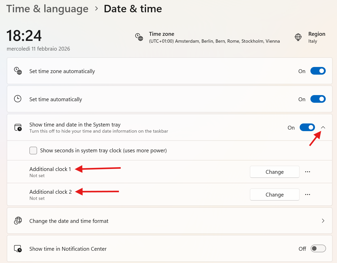Click the On label for Set time zone automatically
The image size is (337, 263).
302,71
